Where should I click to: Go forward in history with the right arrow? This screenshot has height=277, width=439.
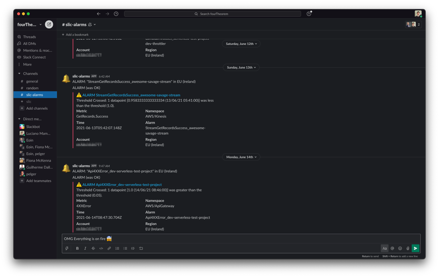(107, 14)
